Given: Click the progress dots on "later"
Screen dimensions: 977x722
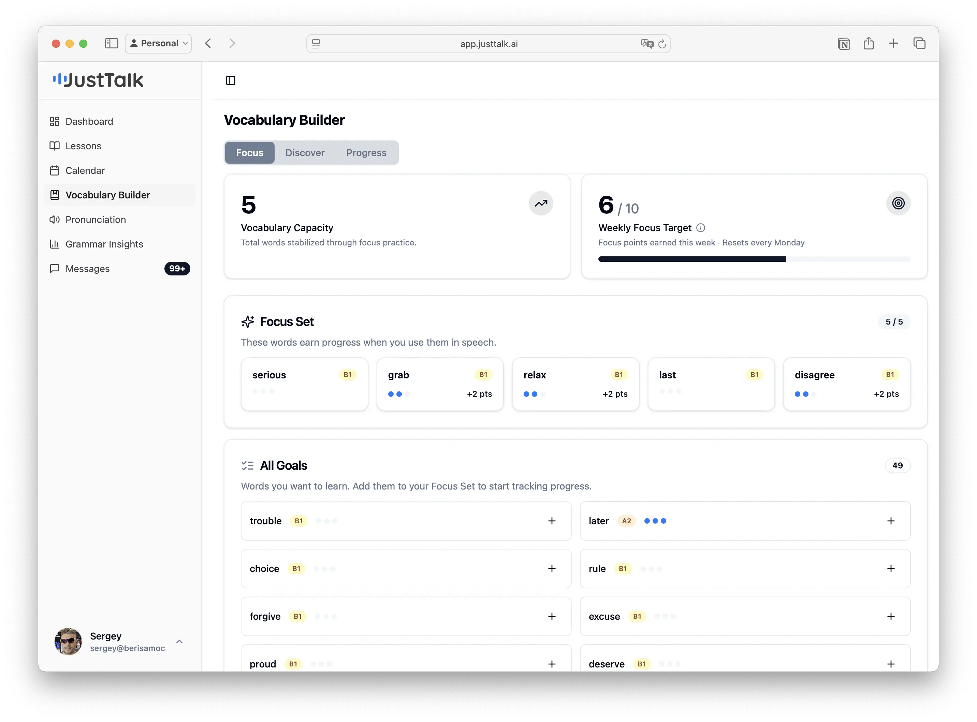Looking at the screenshot, I should click(x=654, y=520).
